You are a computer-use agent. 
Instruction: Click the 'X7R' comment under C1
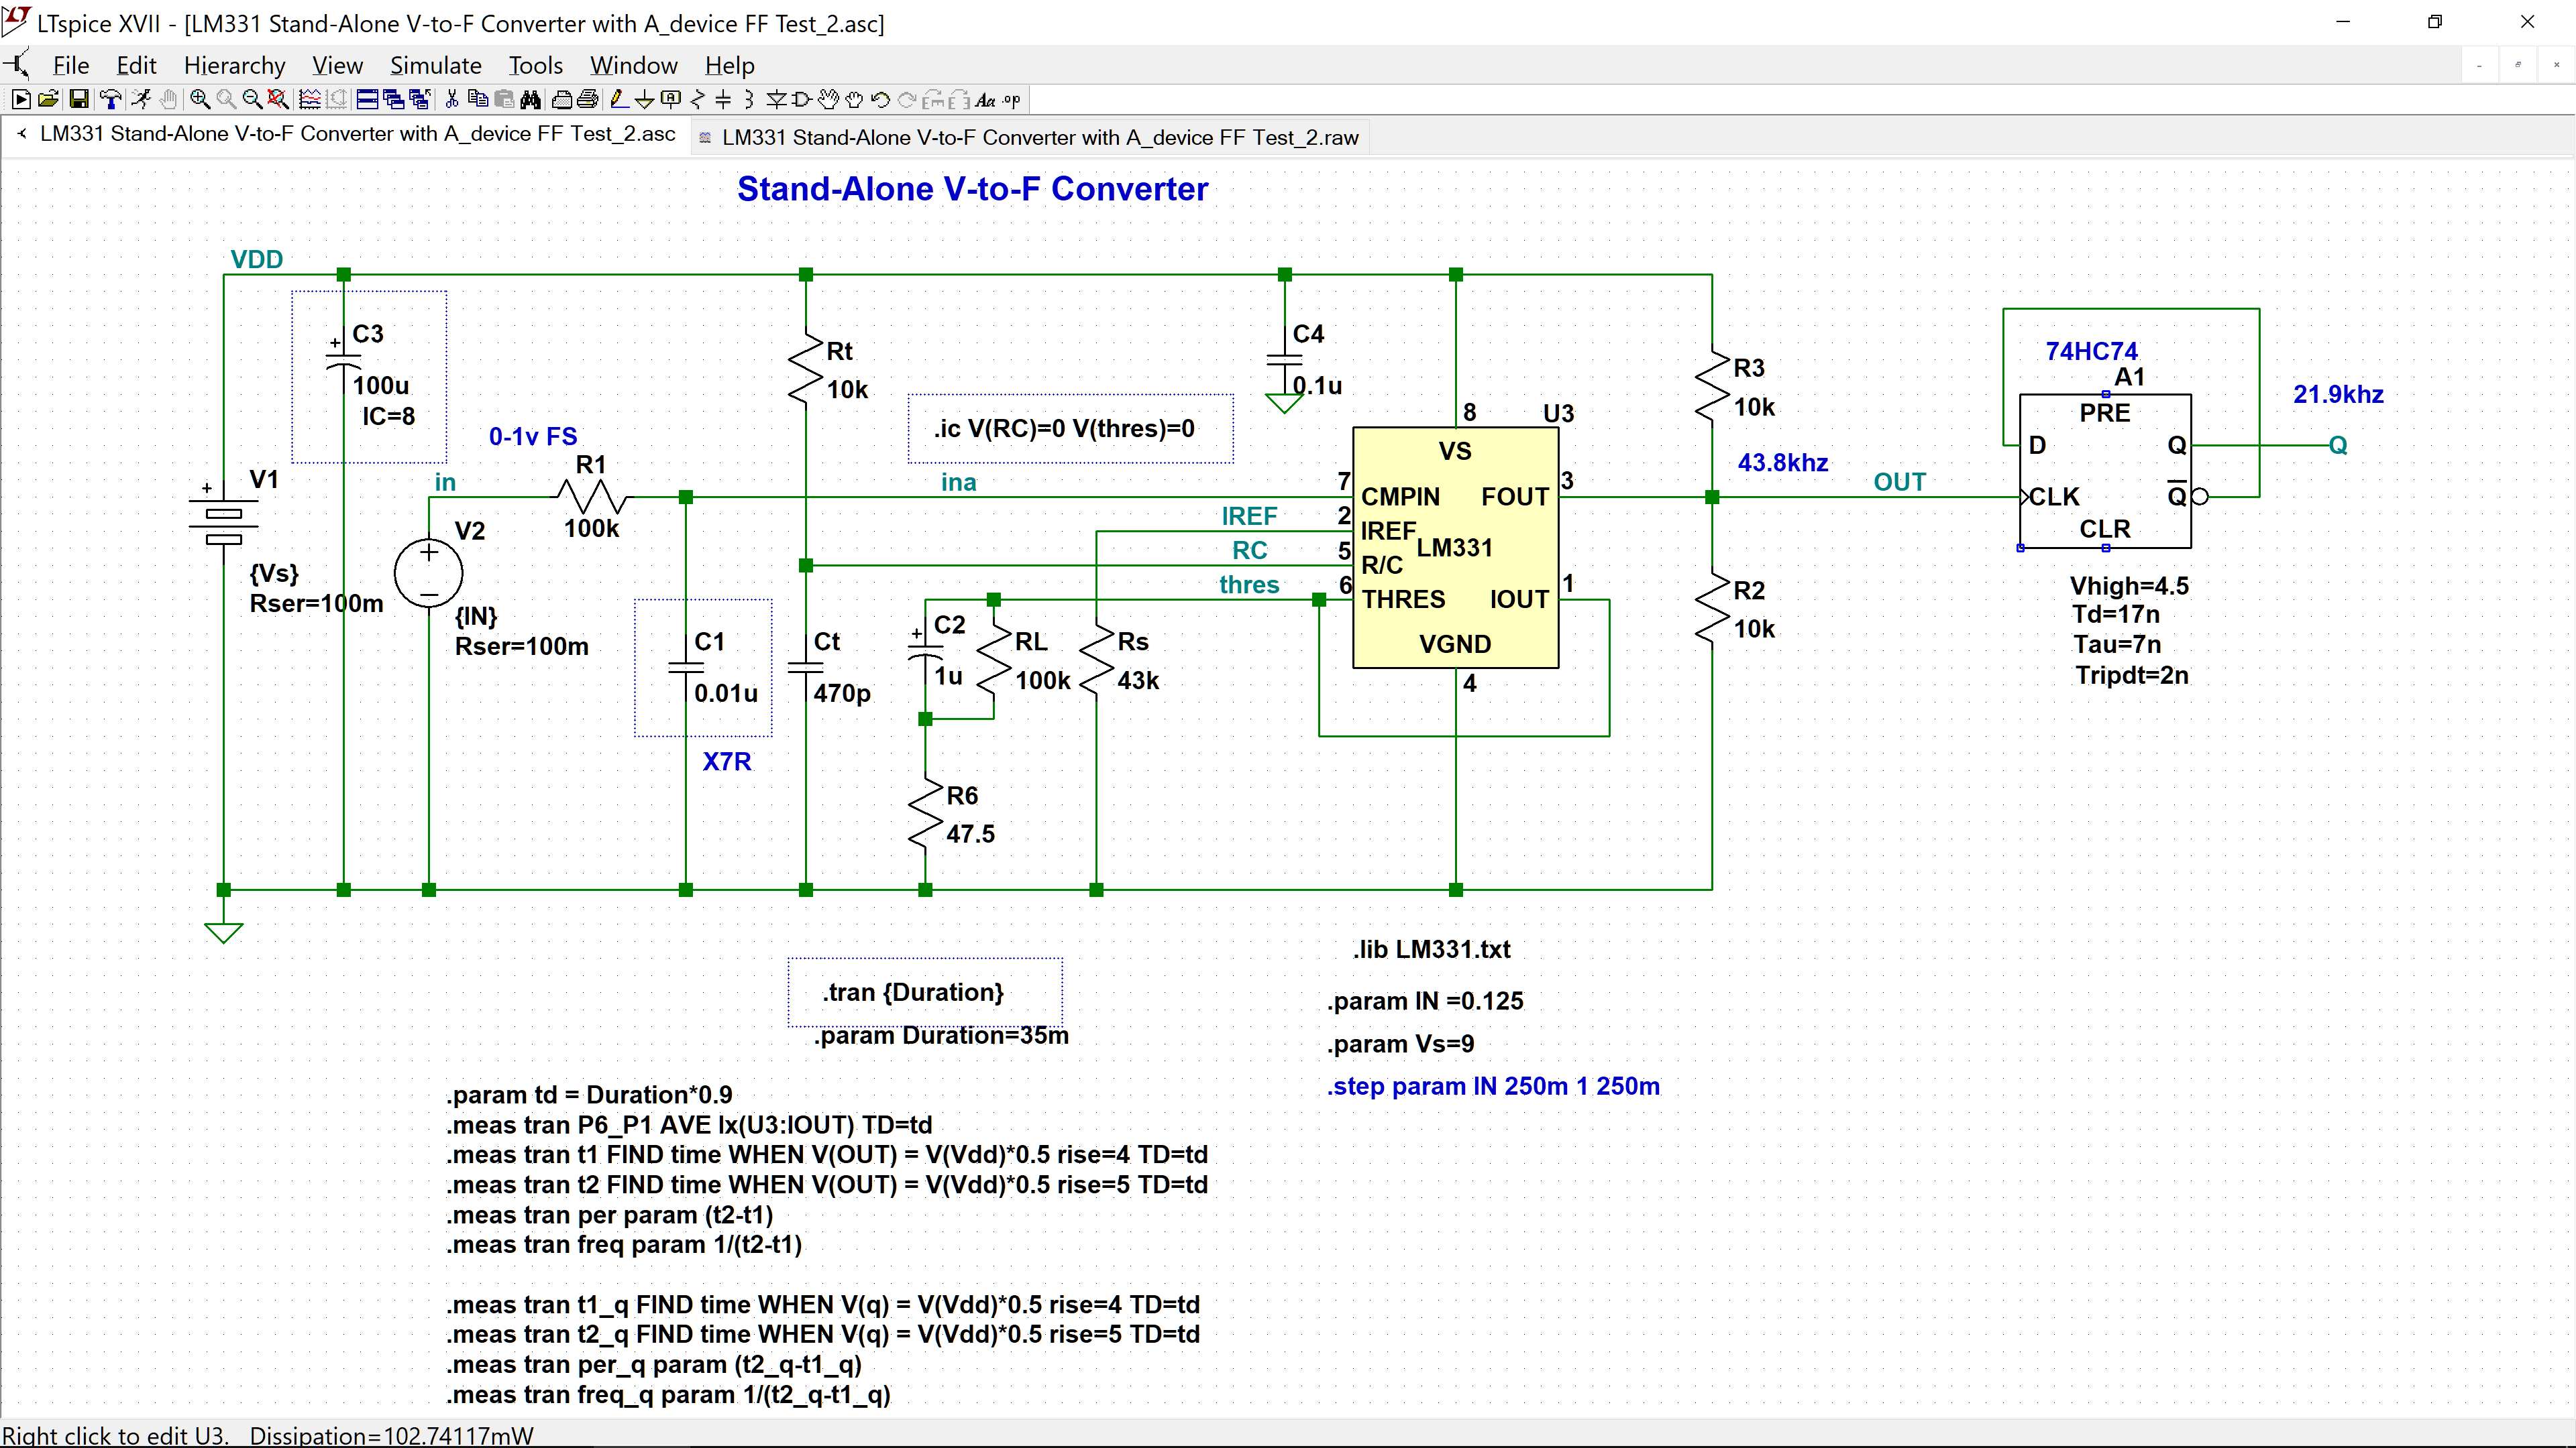click(x=727, y=762)
